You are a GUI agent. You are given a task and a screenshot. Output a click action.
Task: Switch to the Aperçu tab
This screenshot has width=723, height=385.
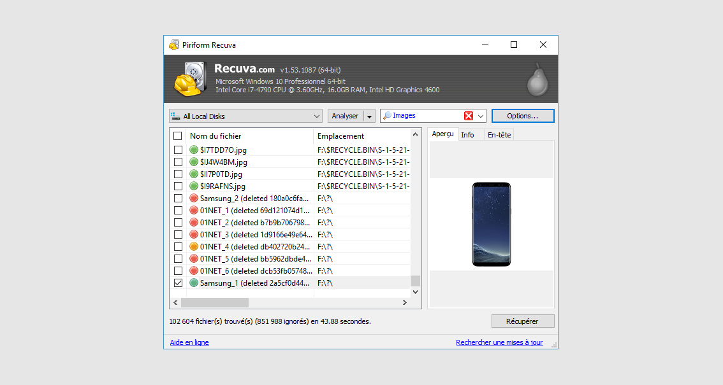(x=442, y=134)
